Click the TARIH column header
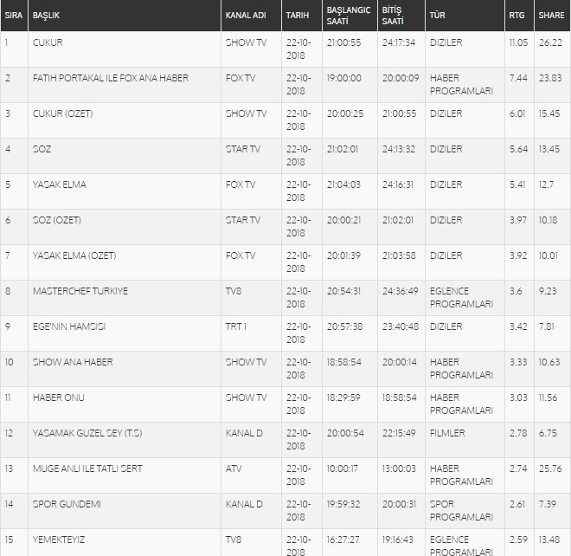 [x=298, y=16]
